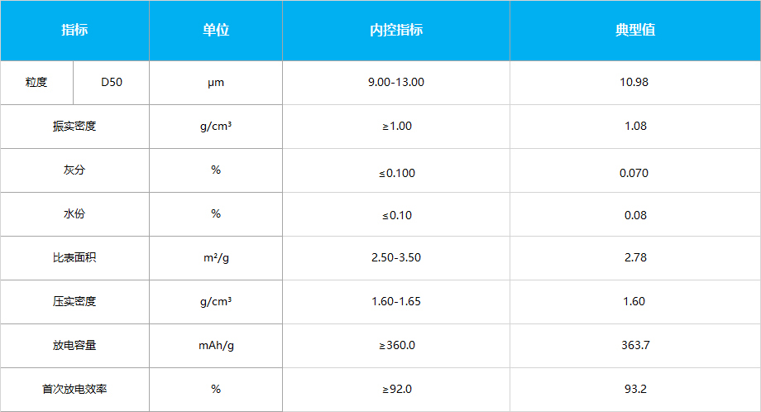Click the ≤0.100 cell
This screenshot has width=761, height=412.
396,170
